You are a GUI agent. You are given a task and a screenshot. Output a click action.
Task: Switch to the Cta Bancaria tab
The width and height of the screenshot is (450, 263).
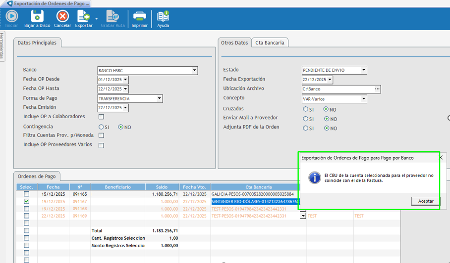click(x=270, y=43)
